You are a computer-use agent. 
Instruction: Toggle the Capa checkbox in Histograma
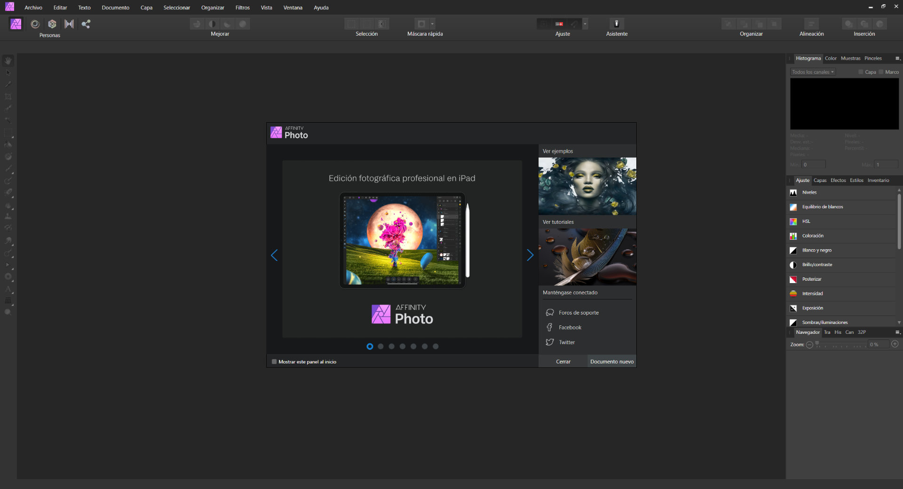point(861,72)
